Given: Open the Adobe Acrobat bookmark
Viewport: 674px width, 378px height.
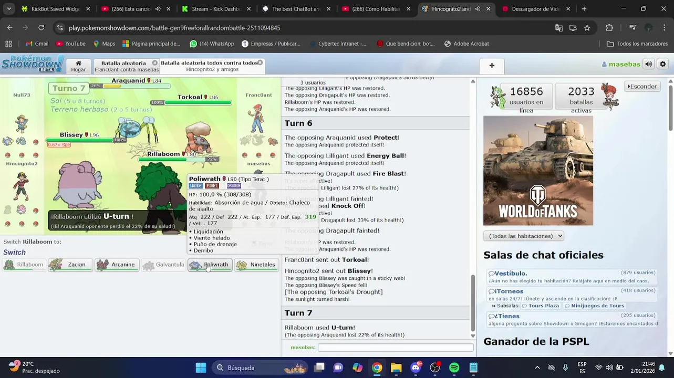Looking at the screenshot, I should point(466,44).
